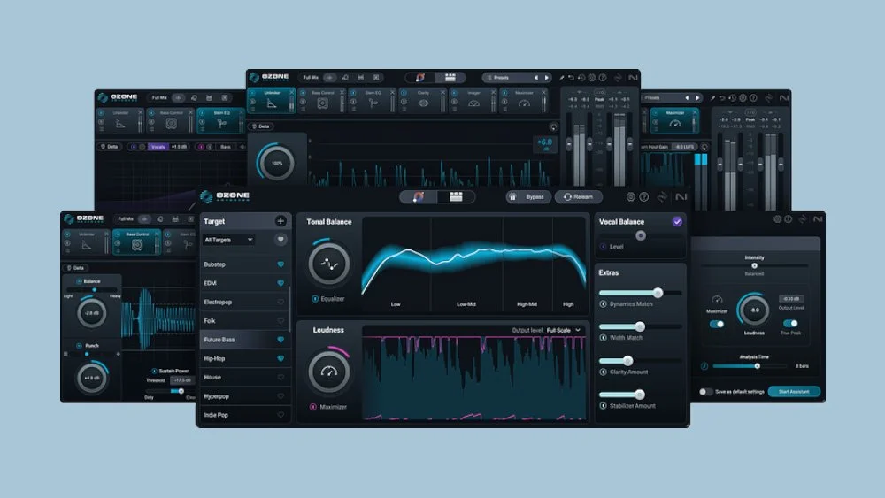Favorite the Electropop target heart
885x498 pixels.
pyautogui.click(x=281, y=303)
